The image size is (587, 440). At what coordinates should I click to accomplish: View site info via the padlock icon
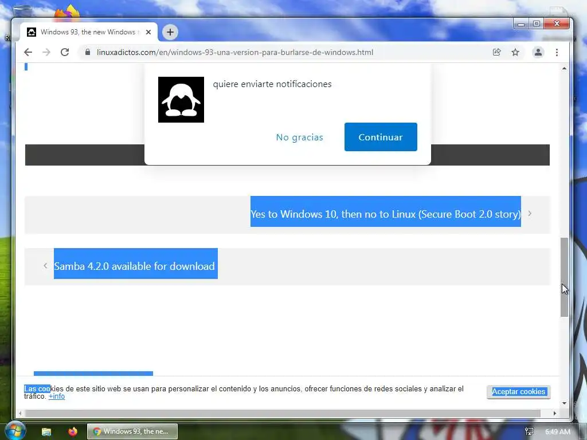pos(88,52)
